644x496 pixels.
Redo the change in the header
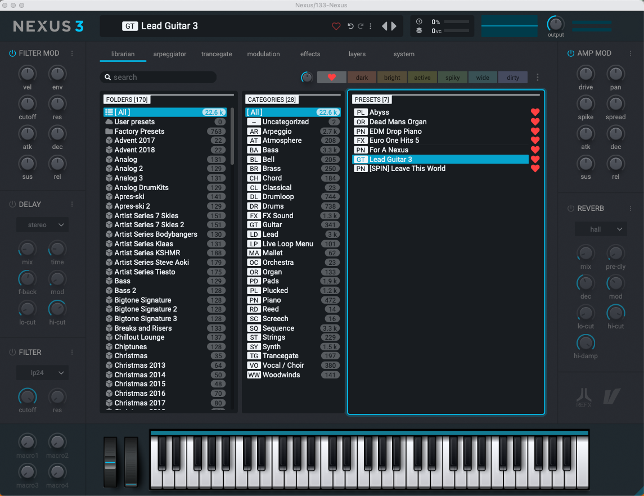point(361,26)
